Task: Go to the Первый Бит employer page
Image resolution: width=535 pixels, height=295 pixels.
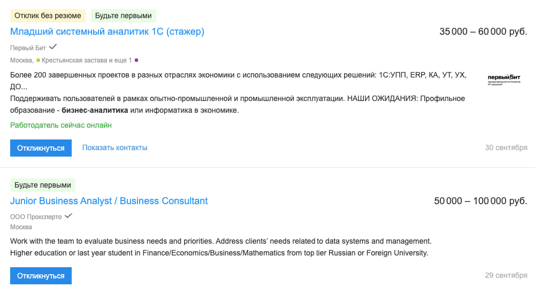Action: click(x=28, y=48)
